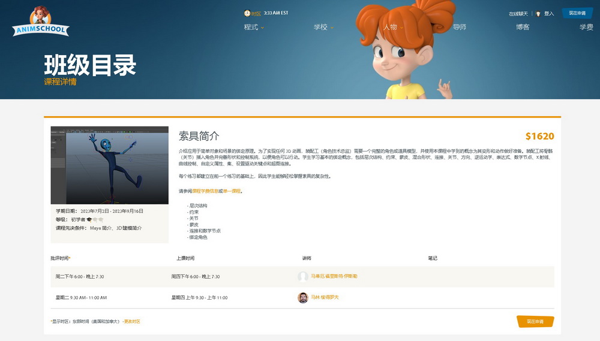The image size is (600, 341).
Task: Click the $1620 price text
Action: click(x=539, y=137)
